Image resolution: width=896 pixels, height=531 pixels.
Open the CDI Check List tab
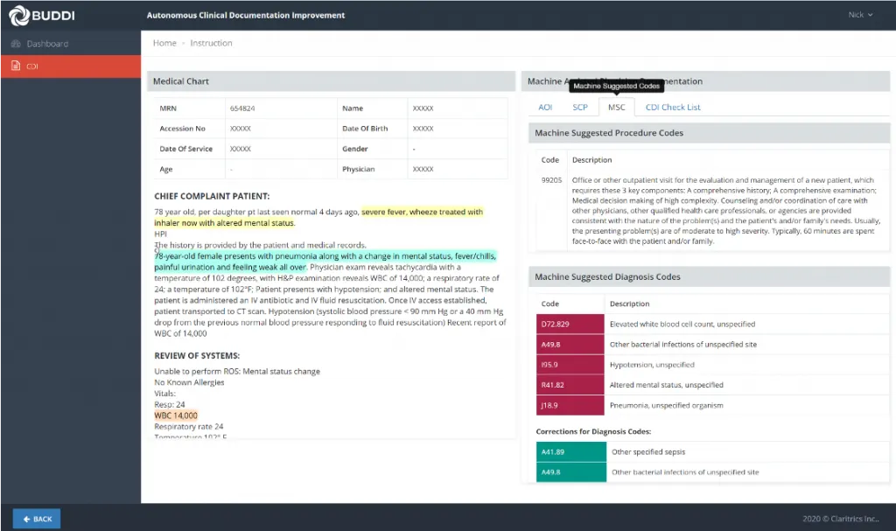(673, 108)
